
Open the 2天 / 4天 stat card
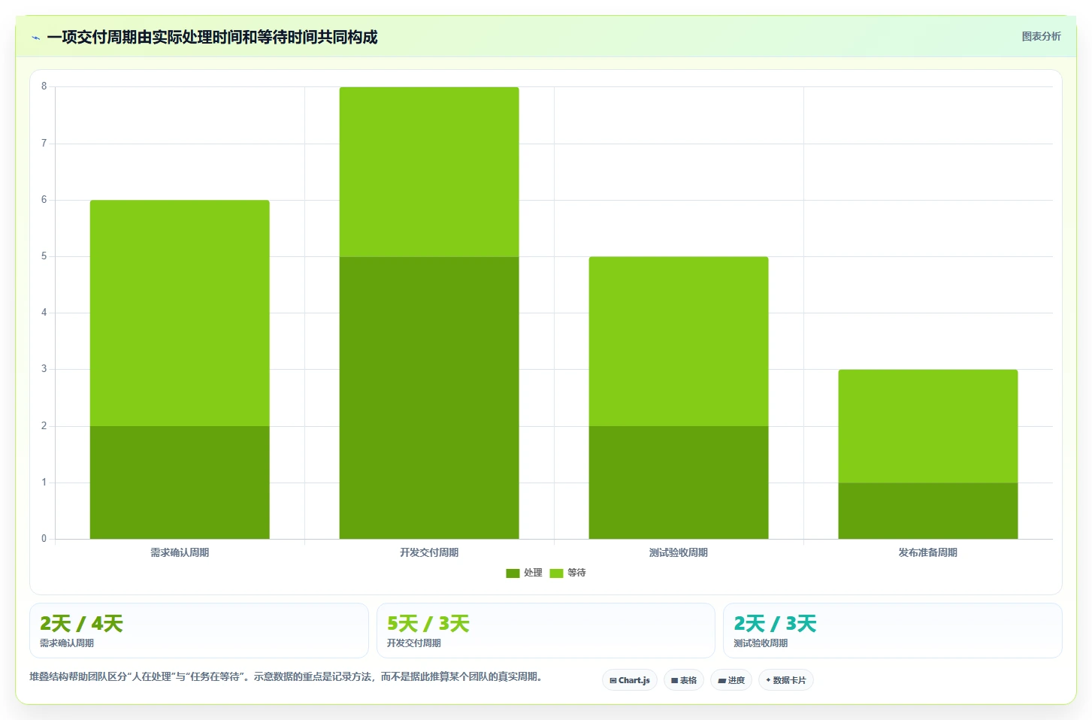click(199, 631)
